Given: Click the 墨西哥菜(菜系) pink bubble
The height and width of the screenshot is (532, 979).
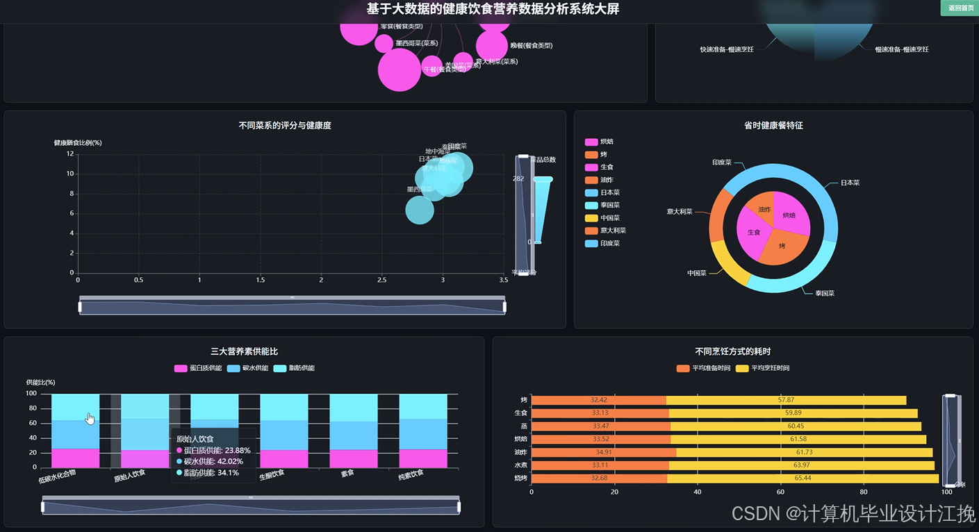Looking at the screenshot, I should pyautogui.click(x=384, y=44).
